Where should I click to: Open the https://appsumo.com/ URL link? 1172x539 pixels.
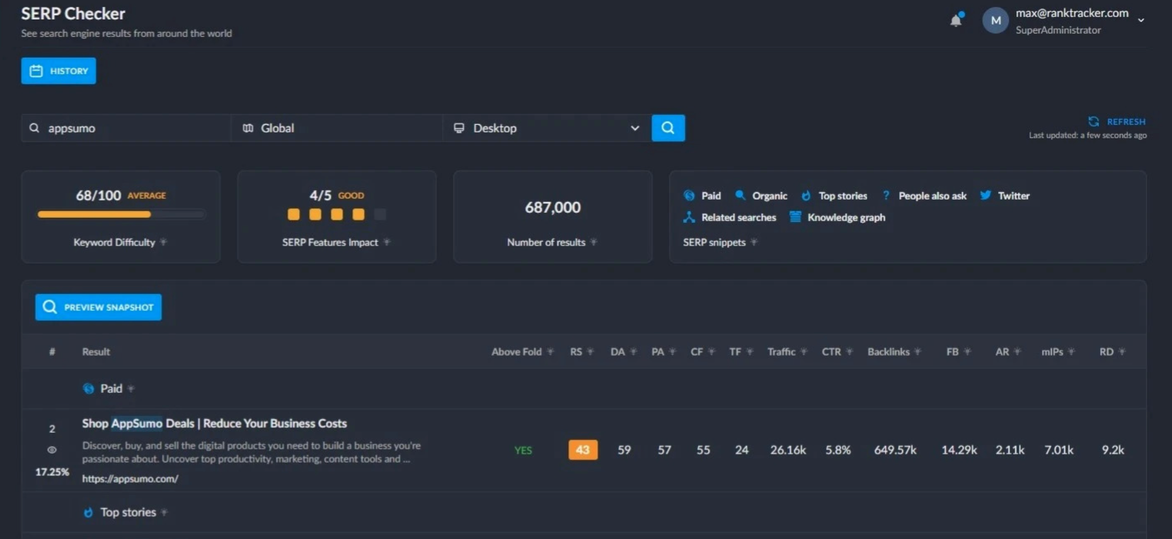click(130, 479)
